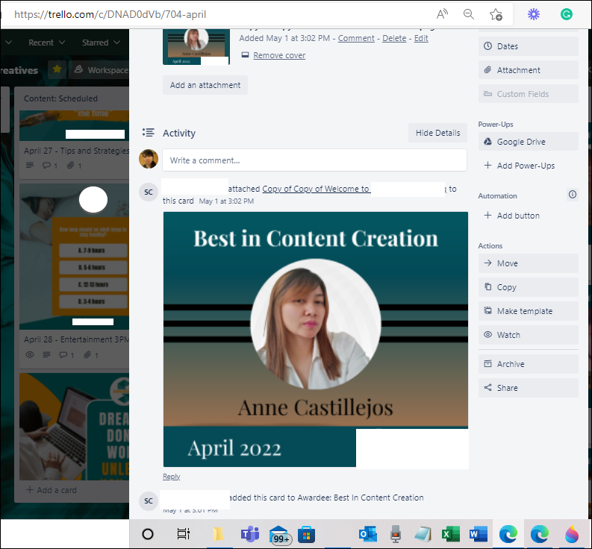Click Add button under Automation
Viewport: 592px width, 549px height.
[529, 216]
